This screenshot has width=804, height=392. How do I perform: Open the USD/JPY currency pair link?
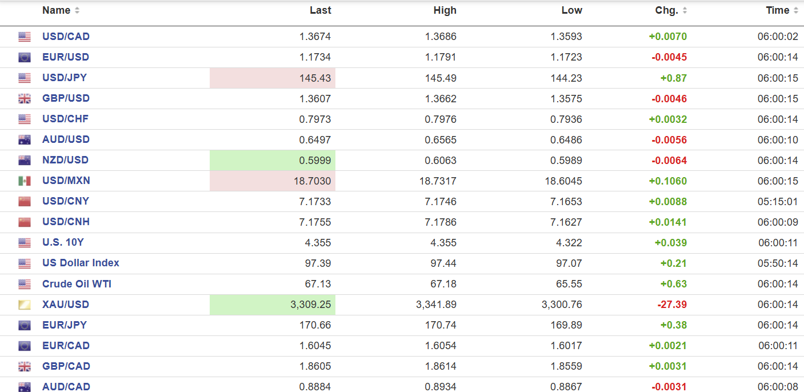click(65, 78)
